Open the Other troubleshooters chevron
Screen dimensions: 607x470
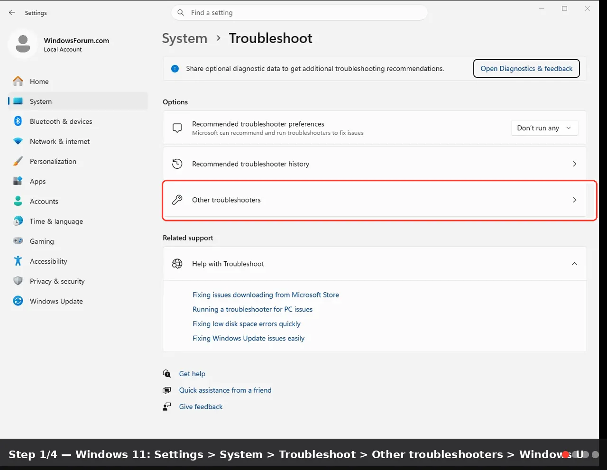[x=574, y=200]
